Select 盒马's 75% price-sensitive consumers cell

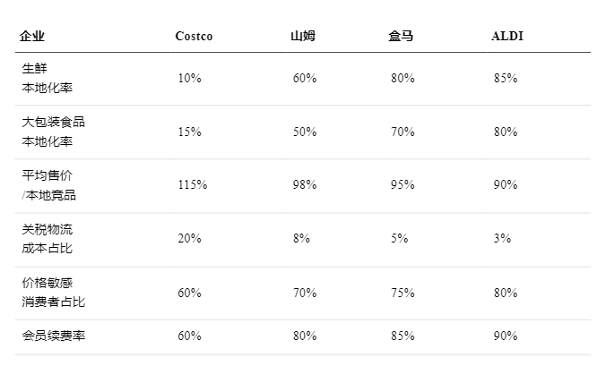click(x=403, y=293)
